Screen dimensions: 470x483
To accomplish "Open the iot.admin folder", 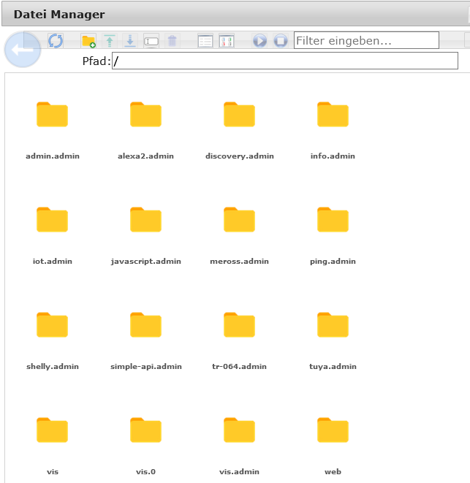I will click(x=52, y=220).
